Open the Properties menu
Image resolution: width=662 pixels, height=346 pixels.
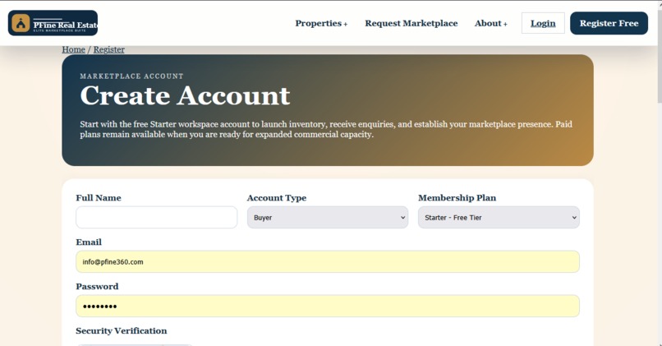pyautogui.click(x=321, y=23)
